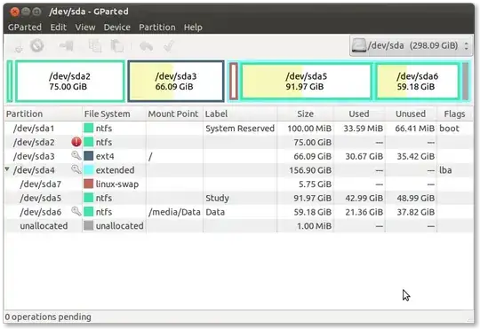480x329 pixels.
Task: Click the '0 operations pending' status bar text
Action: click(48, 317)
